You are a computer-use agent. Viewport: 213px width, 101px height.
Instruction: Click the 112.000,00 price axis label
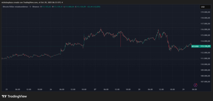tap(205, 53)
